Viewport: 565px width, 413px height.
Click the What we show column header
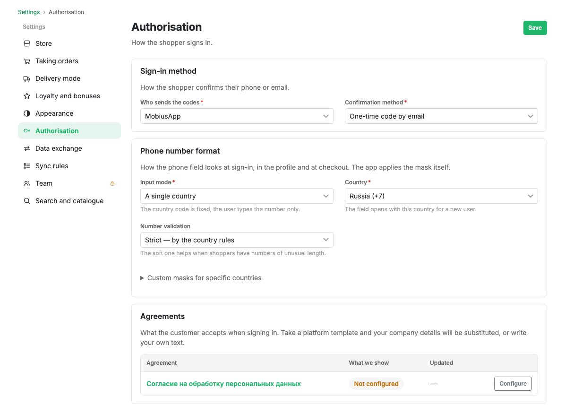pyautogui.click(x=368, y=363)
